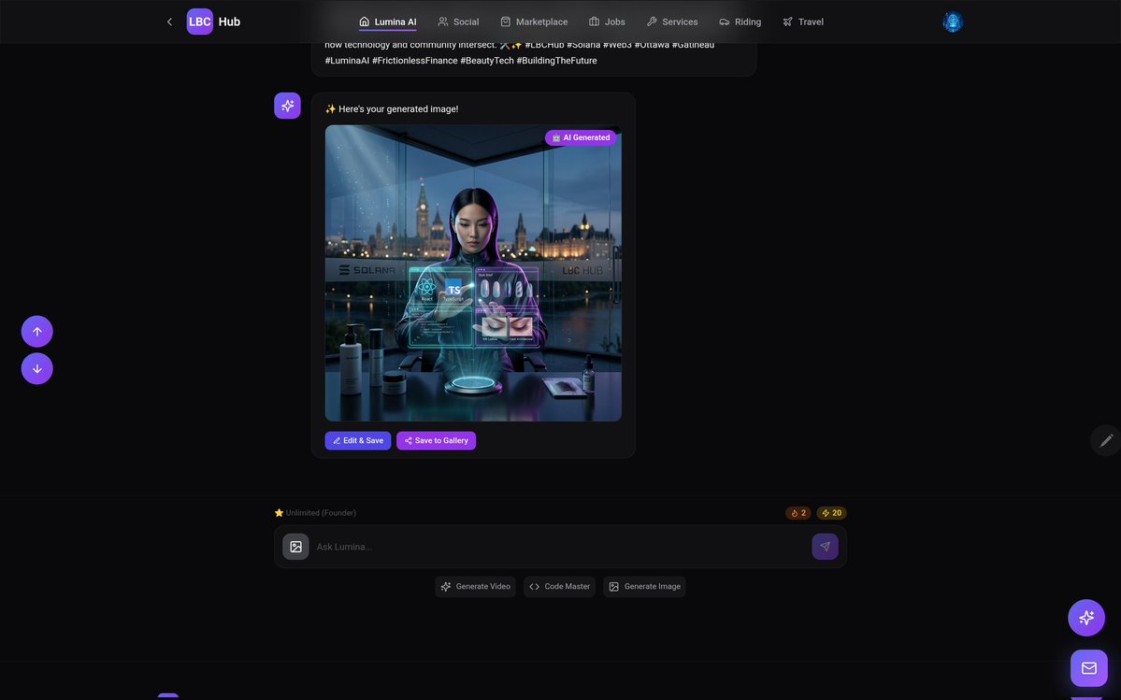The width and height of the screenshot is (1121, 700).
Task: Click the AI Generated badge
Action: pos(581,137)
